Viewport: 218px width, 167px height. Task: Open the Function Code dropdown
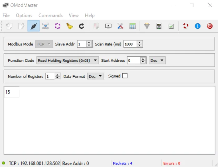point(67,60)
